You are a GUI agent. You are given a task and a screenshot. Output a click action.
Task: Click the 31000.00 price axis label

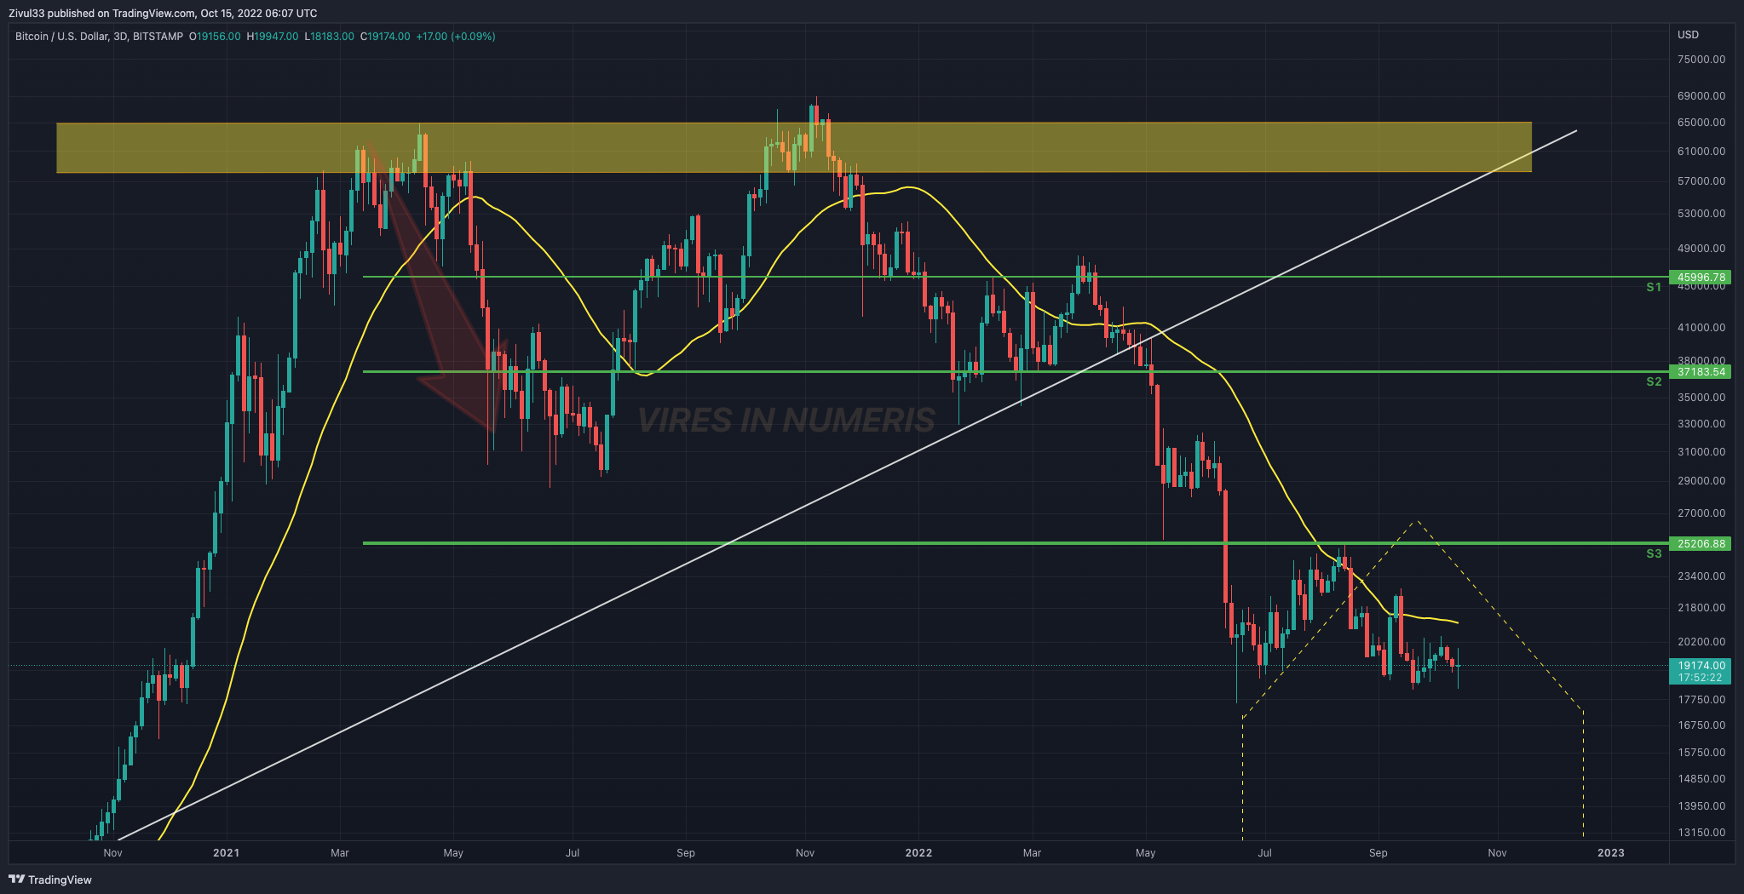(1701, 452)
